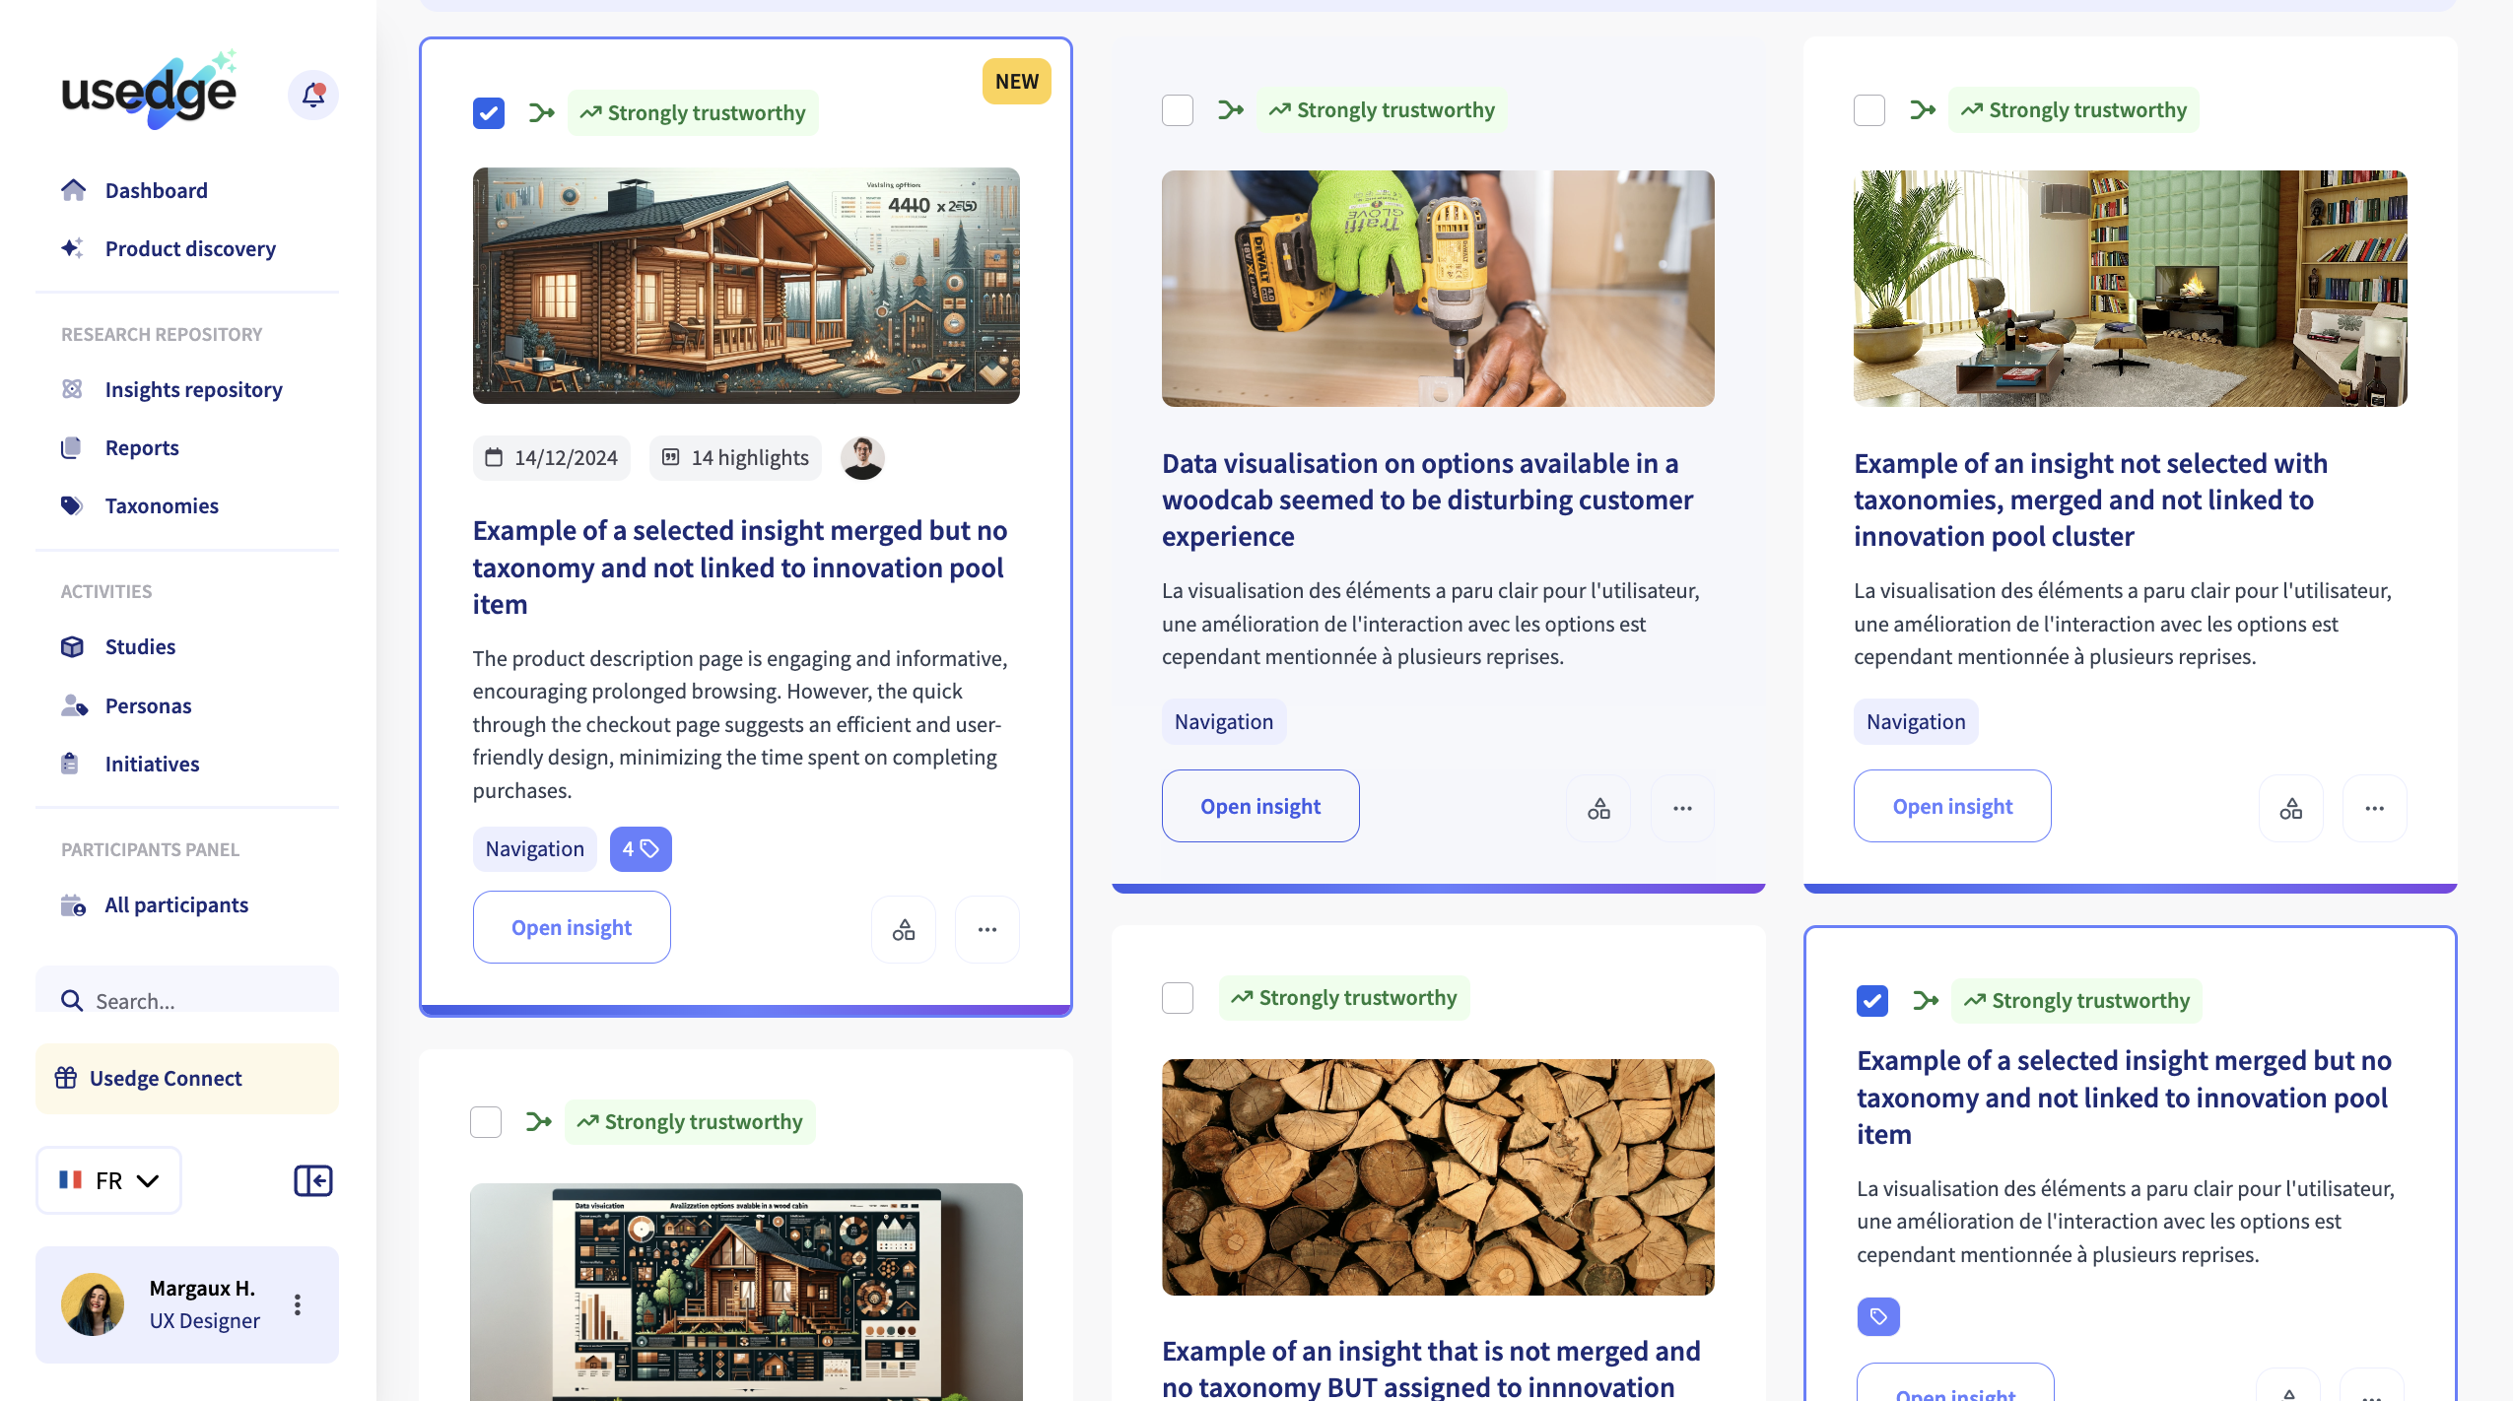2513x1401 pixels.
Task: Navigate to Taxonomies section
Action: pos(162,505)
